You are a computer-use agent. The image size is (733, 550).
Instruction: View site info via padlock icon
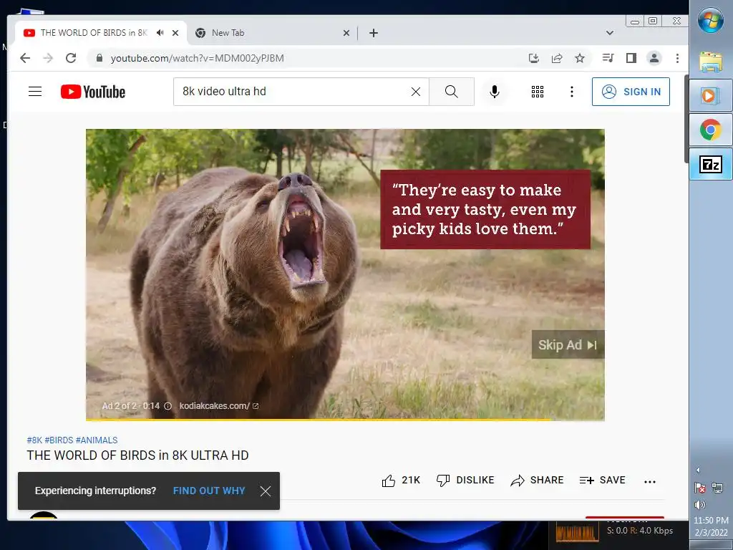click(99, 58)
